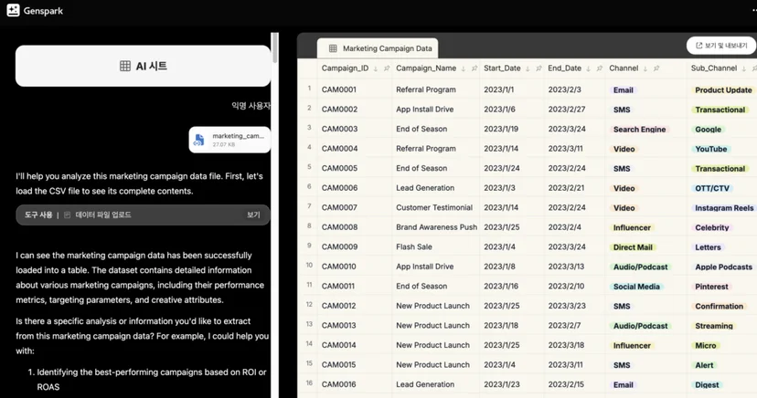Sort the Channel column with arrow icon

[645, 68]
